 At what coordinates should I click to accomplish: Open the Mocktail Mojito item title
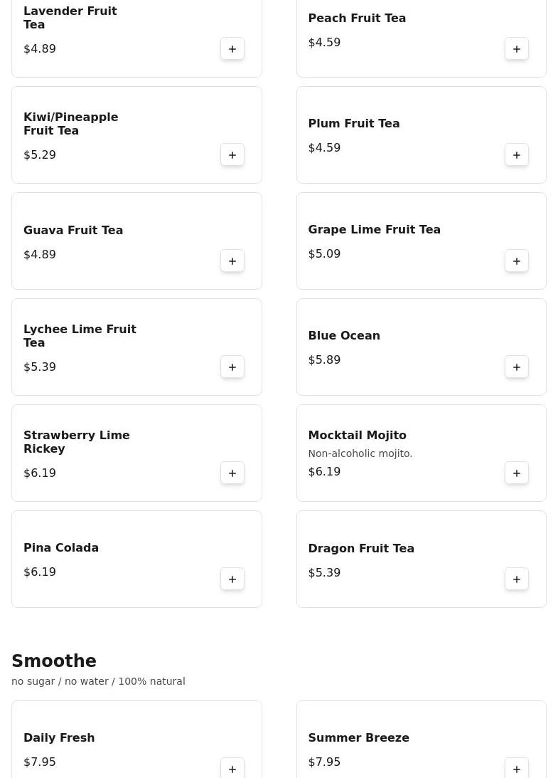(x=357, y=435)
